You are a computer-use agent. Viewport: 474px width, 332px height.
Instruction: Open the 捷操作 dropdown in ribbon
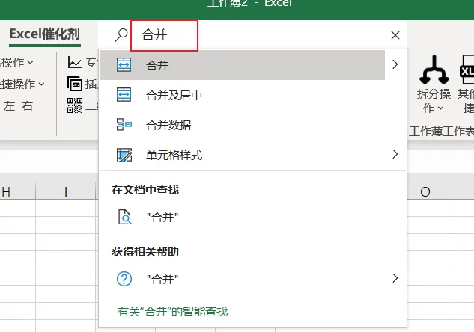point(22,84)
